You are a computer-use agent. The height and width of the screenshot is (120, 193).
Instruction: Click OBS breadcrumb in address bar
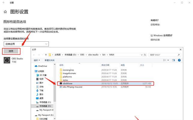(82, 55)
